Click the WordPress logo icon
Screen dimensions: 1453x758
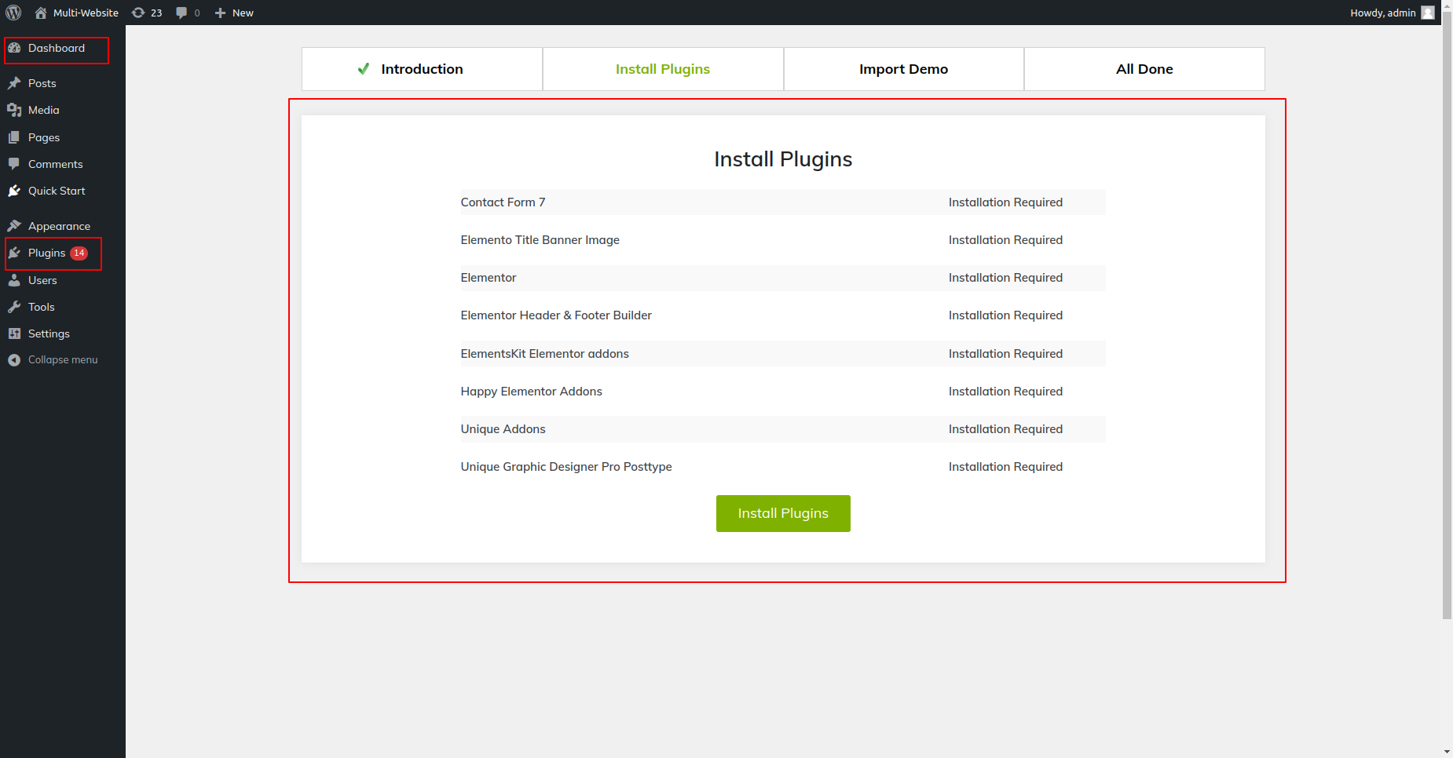tap(13, 13)
